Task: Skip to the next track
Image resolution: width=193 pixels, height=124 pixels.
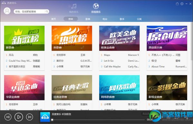Action: pyautogui.click(x=30, y=117)
